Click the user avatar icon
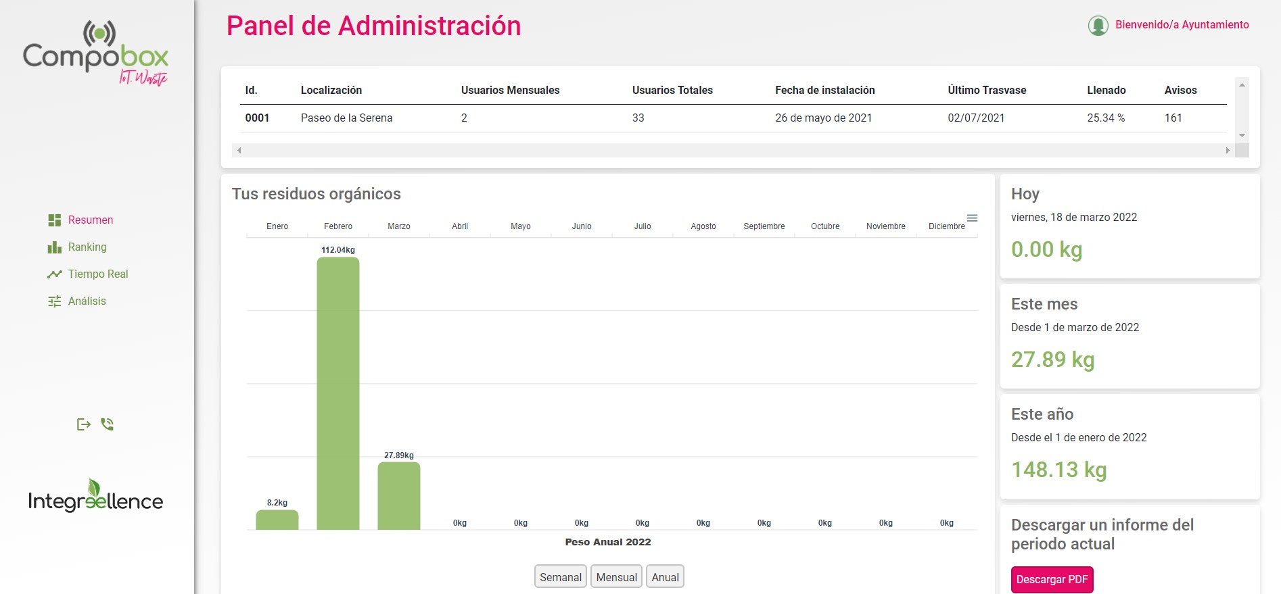This screenshot has width=1281, height=594. (x=1098, y=26)
